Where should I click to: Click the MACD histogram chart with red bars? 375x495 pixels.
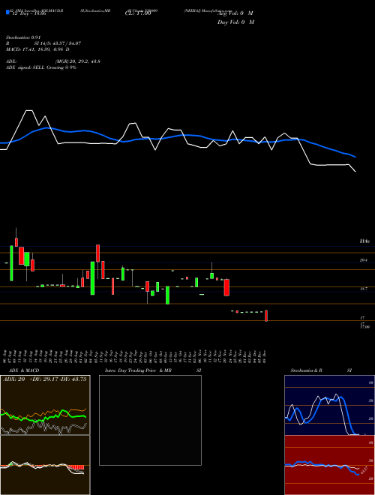[x=45, y=465]
